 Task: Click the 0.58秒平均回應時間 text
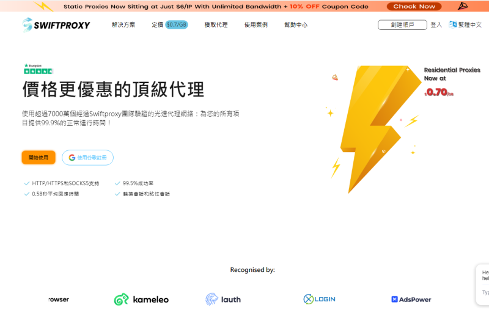[55, 194]
